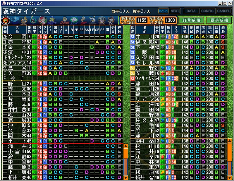
Task: Click the パワー column header
Action: coord(61,30)
